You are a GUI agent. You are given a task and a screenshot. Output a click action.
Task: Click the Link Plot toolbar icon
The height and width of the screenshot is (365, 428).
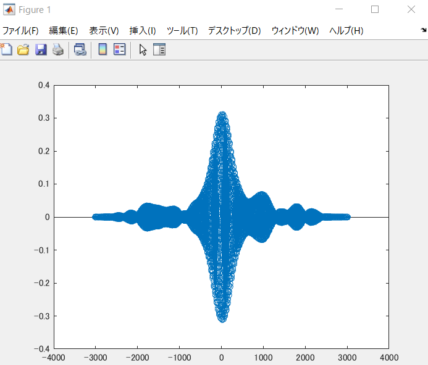[x=80, y=49]
